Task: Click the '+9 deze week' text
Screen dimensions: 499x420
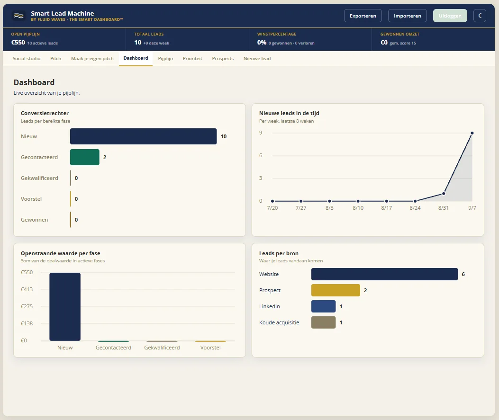Action: [x=156, y=43]
